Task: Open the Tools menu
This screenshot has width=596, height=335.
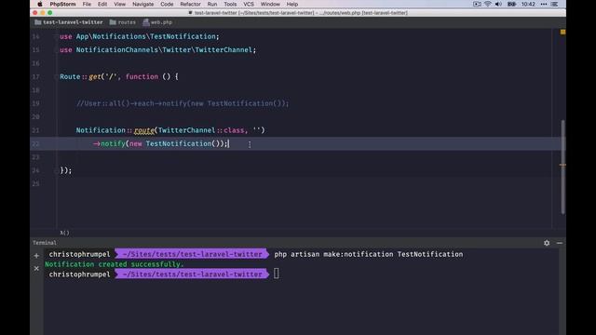Action: coord(230,4)
